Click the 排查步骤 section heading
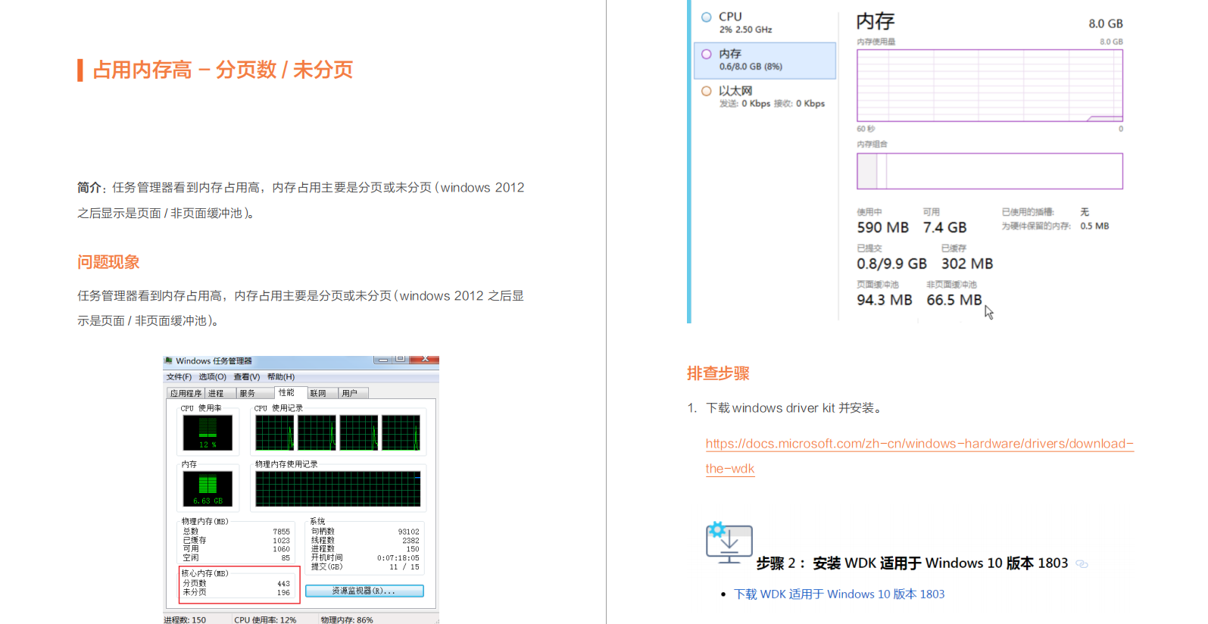The height and width of the screenshot is (624, 1208). click(x=718, y=373)
